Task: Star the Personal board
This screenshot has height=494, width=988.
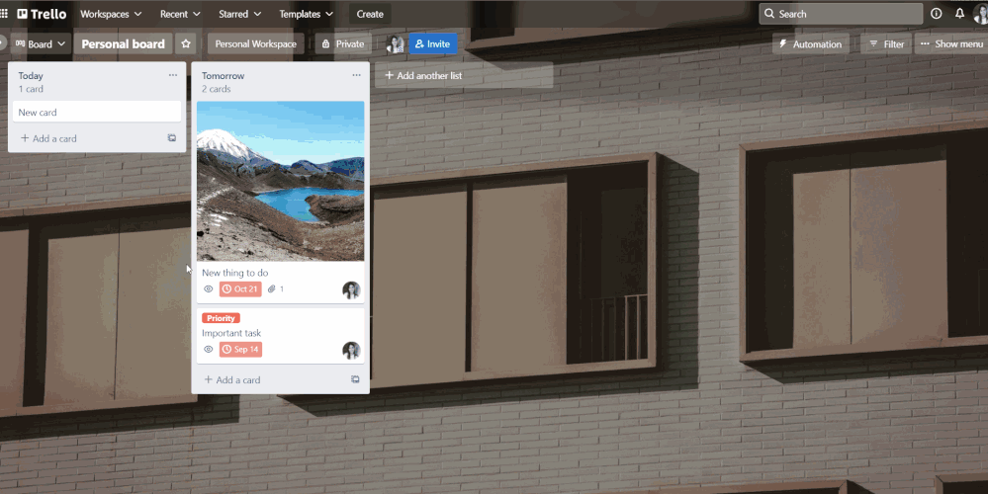Action: pos(185,44)
